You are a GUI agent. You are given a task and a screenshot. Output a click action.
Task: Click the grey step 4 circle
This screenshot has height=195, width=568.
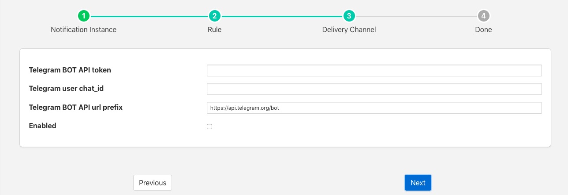483,16
